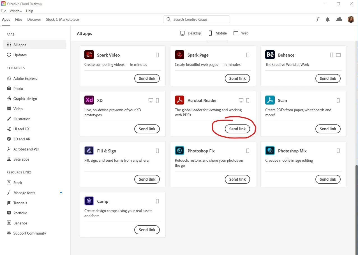The height and width of the screenshot is (255, 358).
Task: Send link for Acrobat Reader
Action: tap(237, 129)
